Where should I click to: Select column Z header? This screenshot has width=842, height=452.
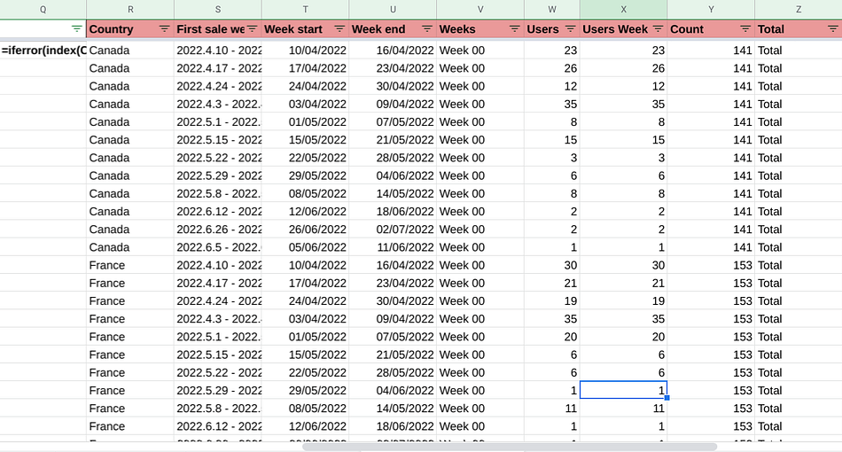pyautogui.click(x=799, y=10)
